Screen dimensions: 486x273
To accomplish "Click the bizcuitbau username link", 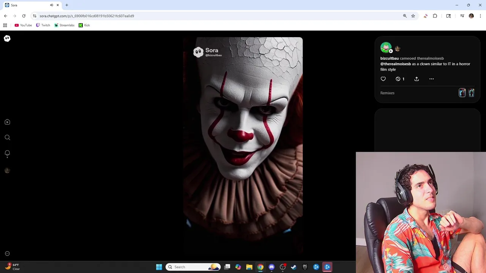I will (x=390, y=58).
